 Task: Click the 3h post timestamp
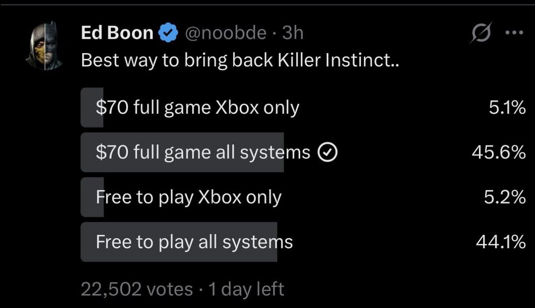(x=293, y=33)
